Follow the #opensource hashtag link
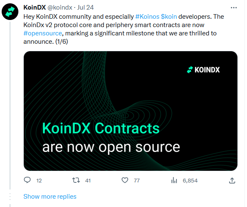Screen dimensions: 247x207 pos(43,33)
